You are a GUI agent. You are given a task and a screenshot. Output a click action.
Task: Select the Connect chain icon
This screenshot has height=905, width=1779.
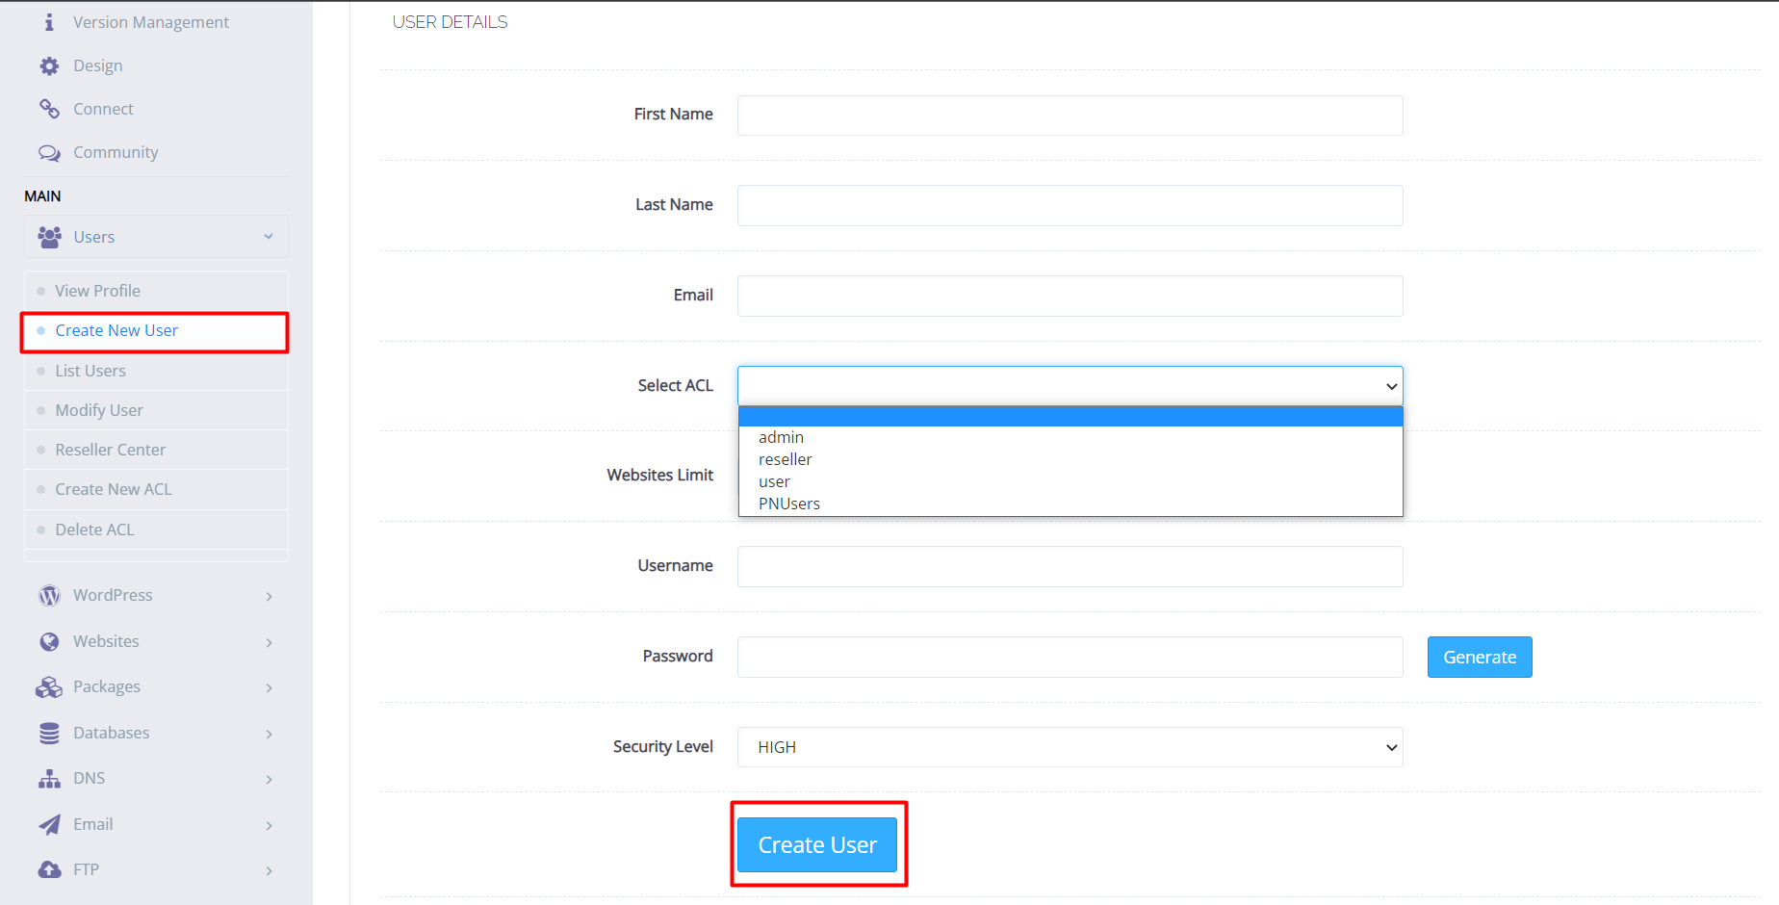point(49,108)
